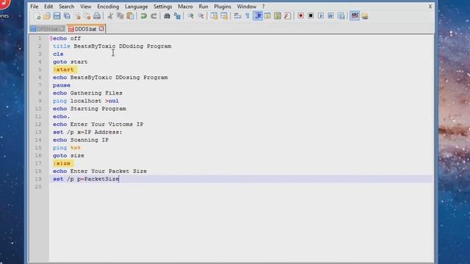Viewport: 470px width, 264px height.
Task: Switch to the OPEN.bat tab
Action: coord(47,29)
